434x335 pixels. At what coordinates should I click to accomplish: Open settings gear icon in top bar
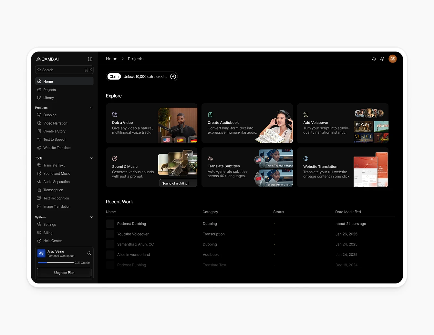click(382, 59)
